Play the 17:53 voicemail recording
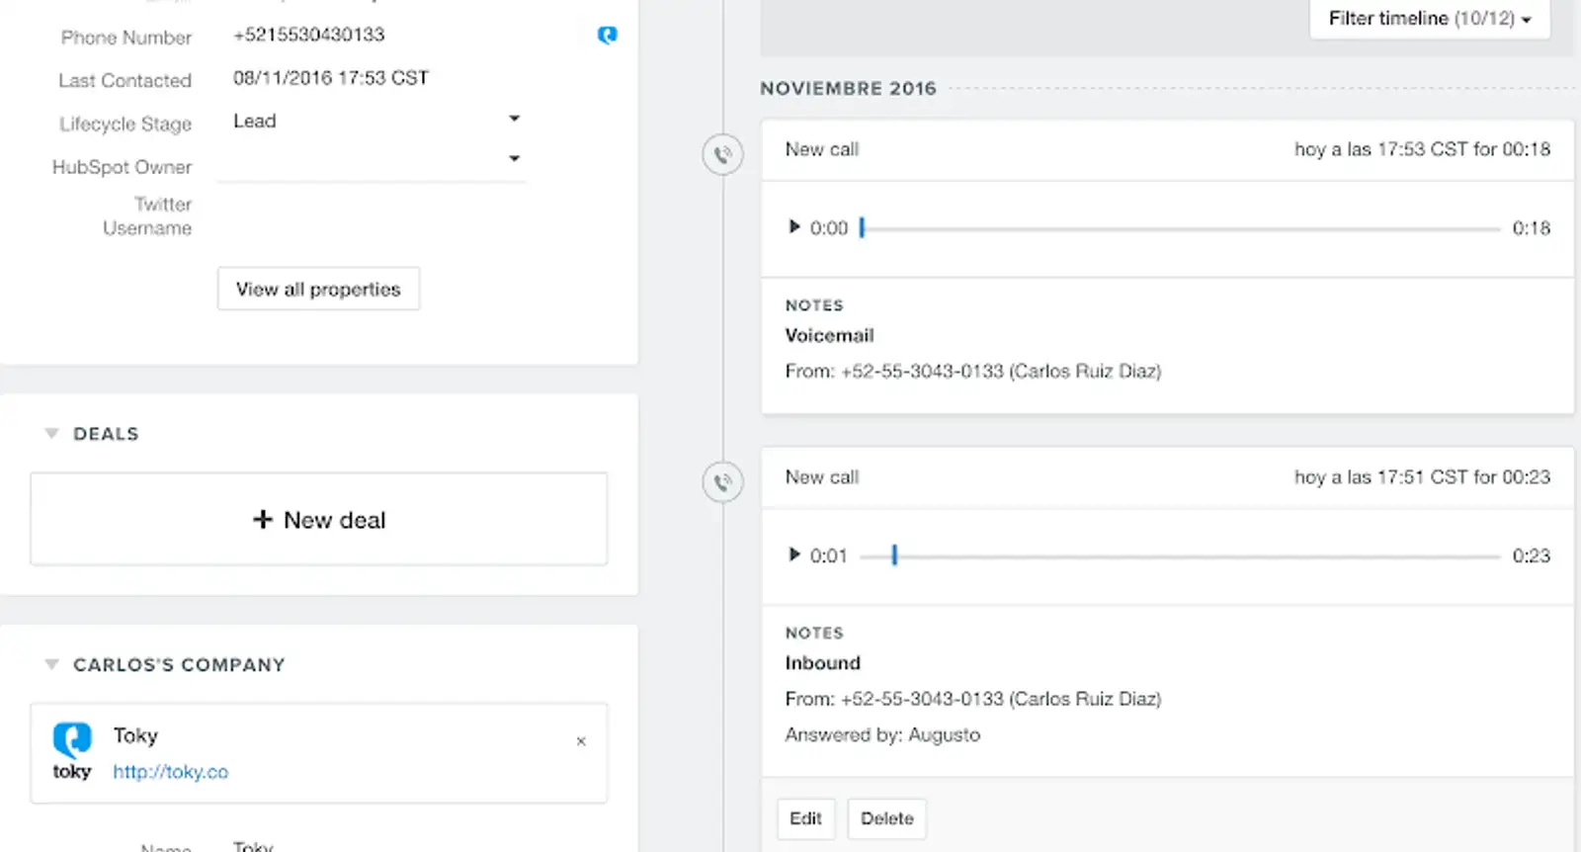Viewport: 1581px width, 852px height. (x=793, y=227)
